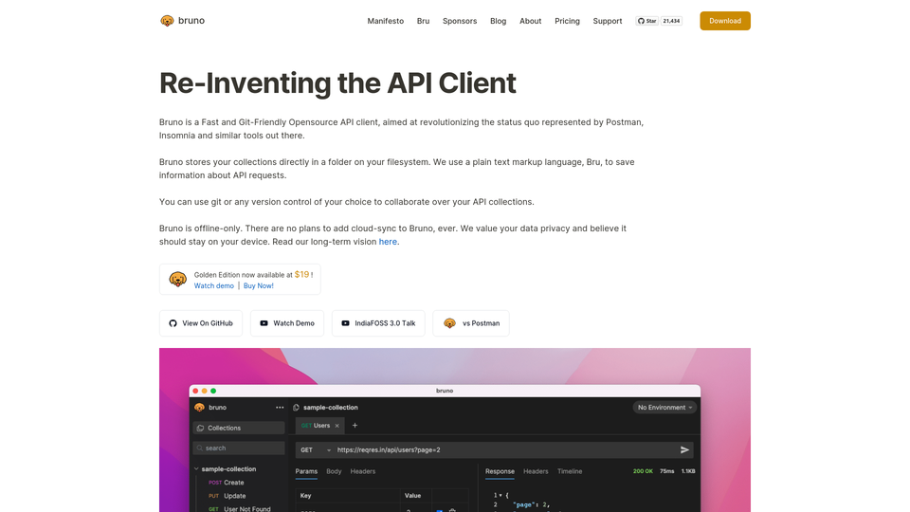Click the bruno dog logo in header

tap(167, 21)
